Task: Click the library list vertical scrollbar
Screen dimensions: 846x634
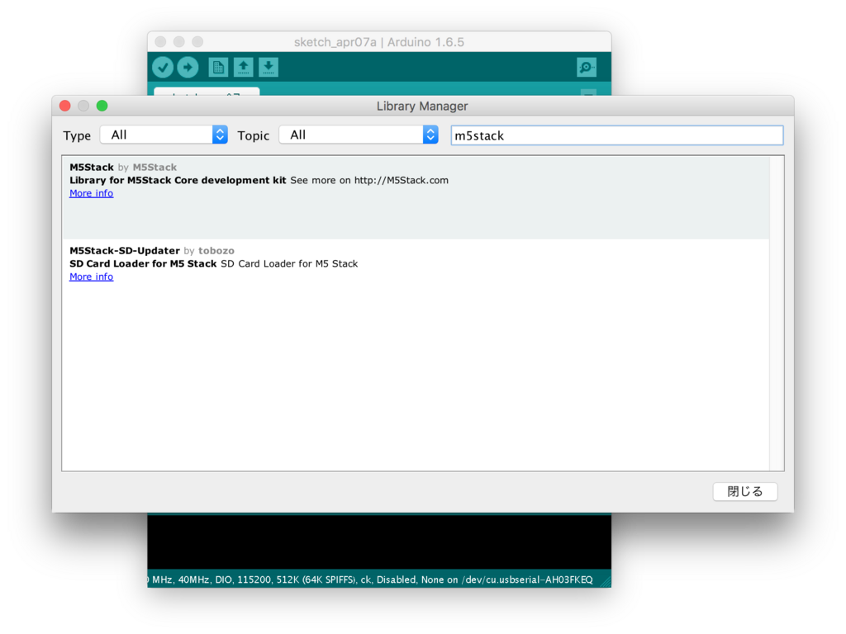Action: (x=777, y=313)
